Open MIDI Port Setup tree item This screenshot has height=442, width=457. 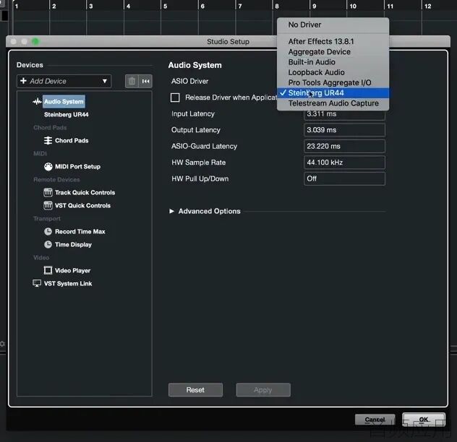[x=77, y=167]
